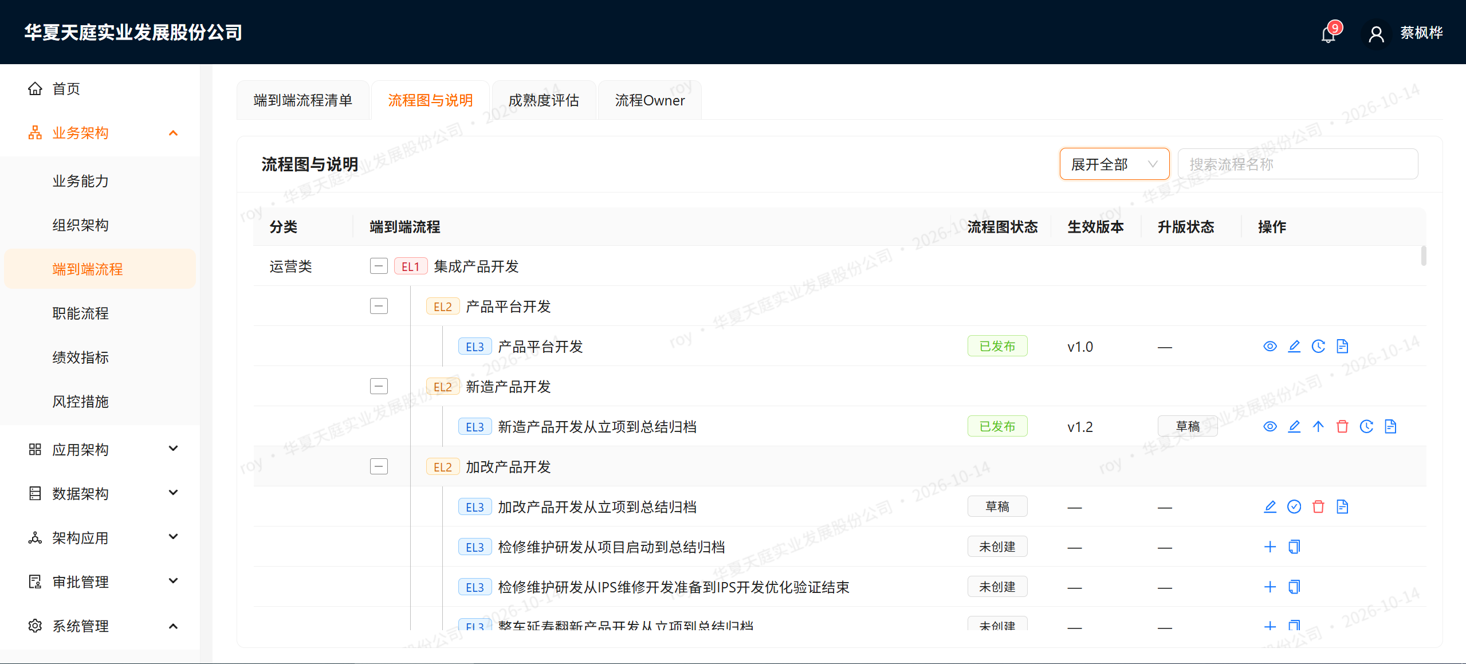Delete 加改产品开发从立项到总结归档 (red trash icon)
Image resolution: width=1466 pixels, height=664 pixels.
[1318, 507]
